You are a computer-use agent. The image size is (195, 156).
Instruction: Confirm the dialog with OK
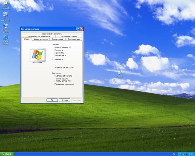pos(52,100)
